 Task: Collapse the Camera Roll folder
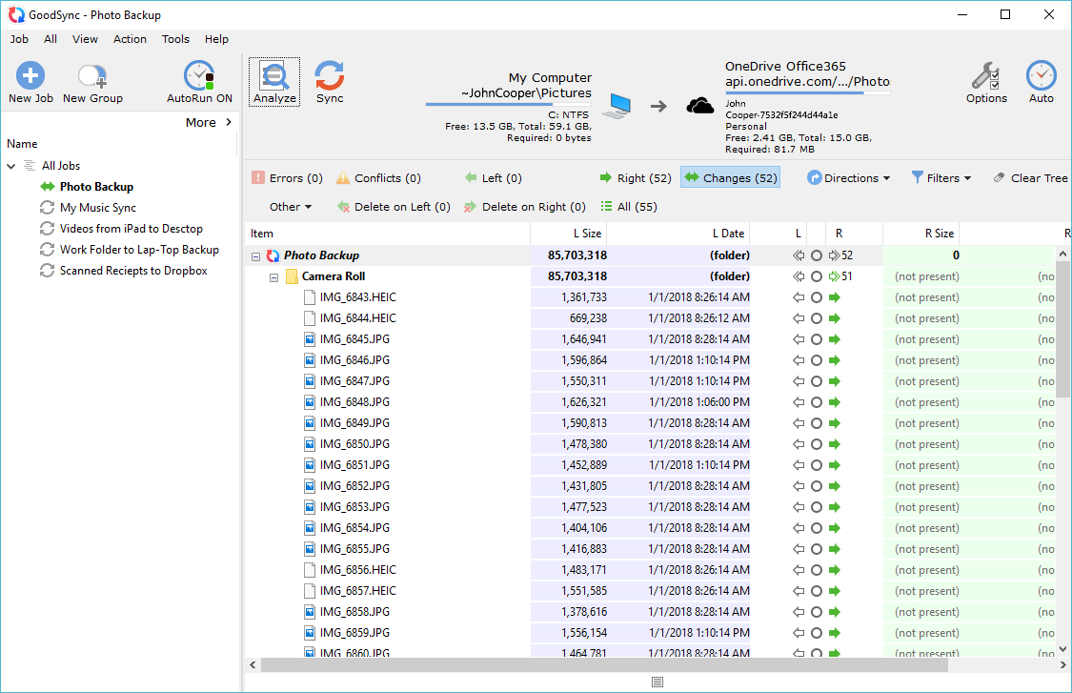[x=274, y=277]
